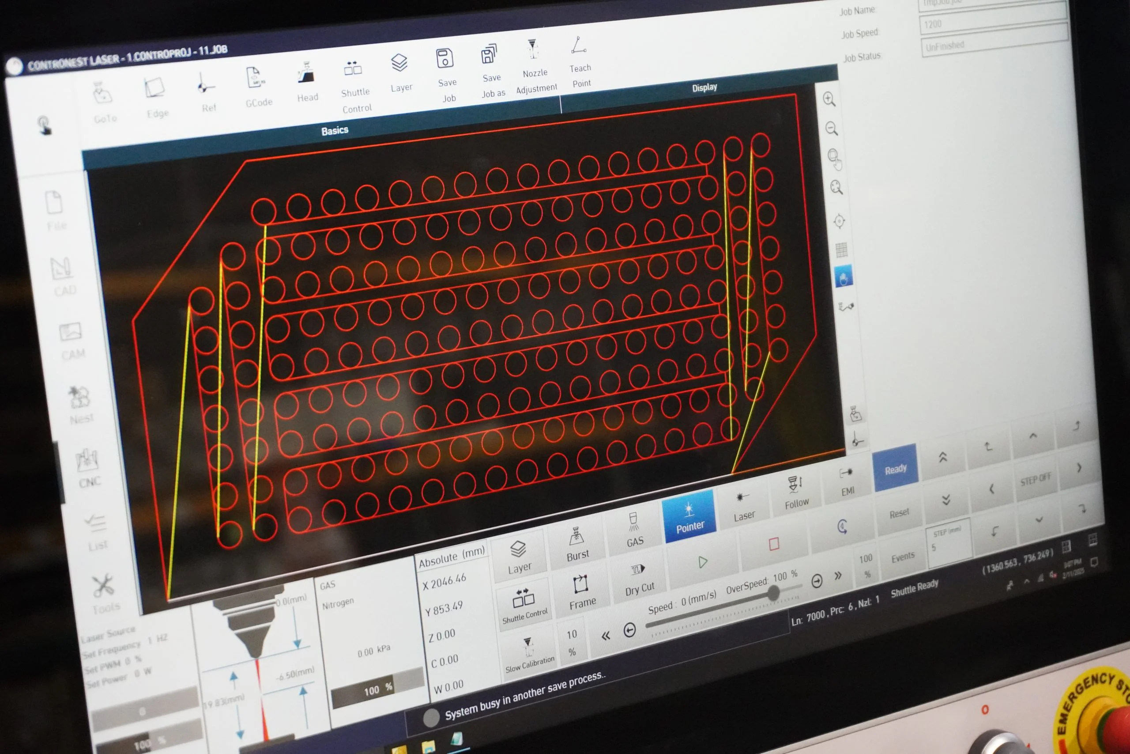Viewport: 1130px width, 754px height.
Task: Click the circular return arrow icon
Action: (x=842, y=527)
